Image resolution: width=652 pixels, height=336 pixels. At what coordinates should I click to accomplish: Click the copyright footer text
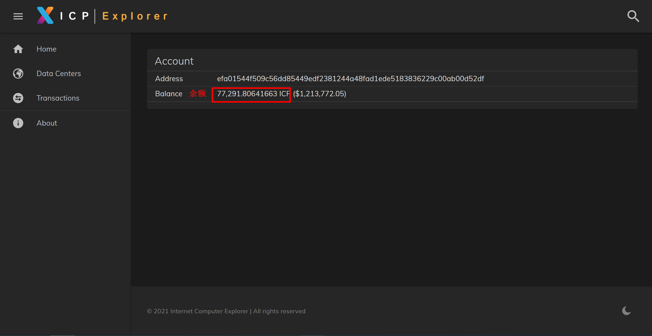pyautogui.click(x=226, y=311)
